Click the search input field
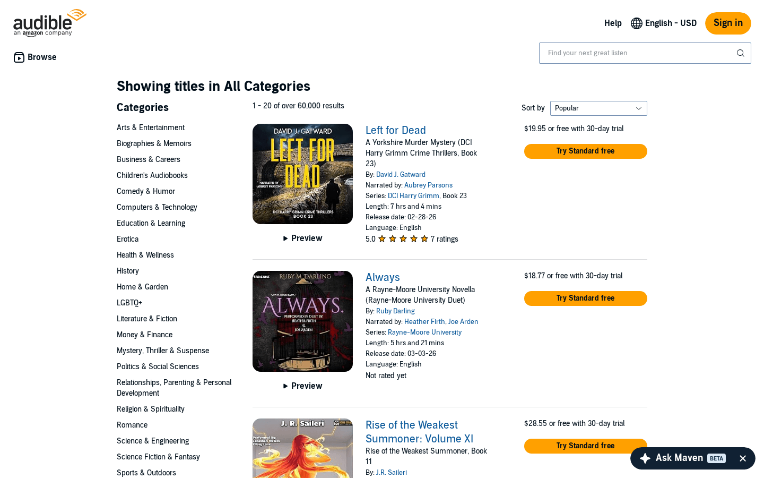Viewport: 764px width, 478px height. pyautogui.click(x=637, y=53)
